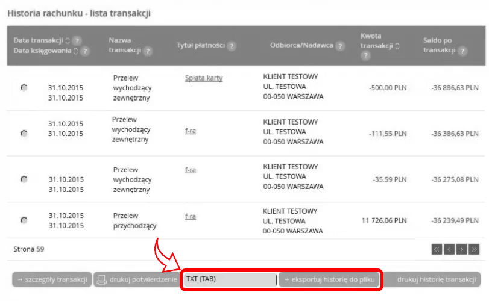This screenshot has height=301, width=489.
Task: Click help icon for Nazwa transakcji
Action: tap(148, 51)
